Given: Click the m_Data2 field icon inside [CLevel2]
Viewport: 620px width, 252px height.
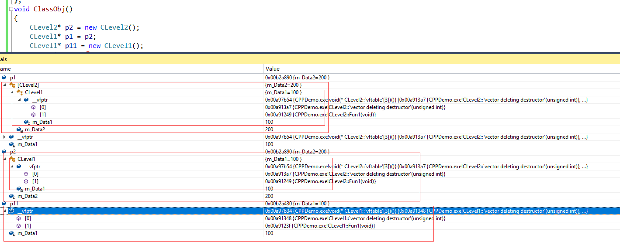Looking at the screenshot, I should [x=20, y=129].
